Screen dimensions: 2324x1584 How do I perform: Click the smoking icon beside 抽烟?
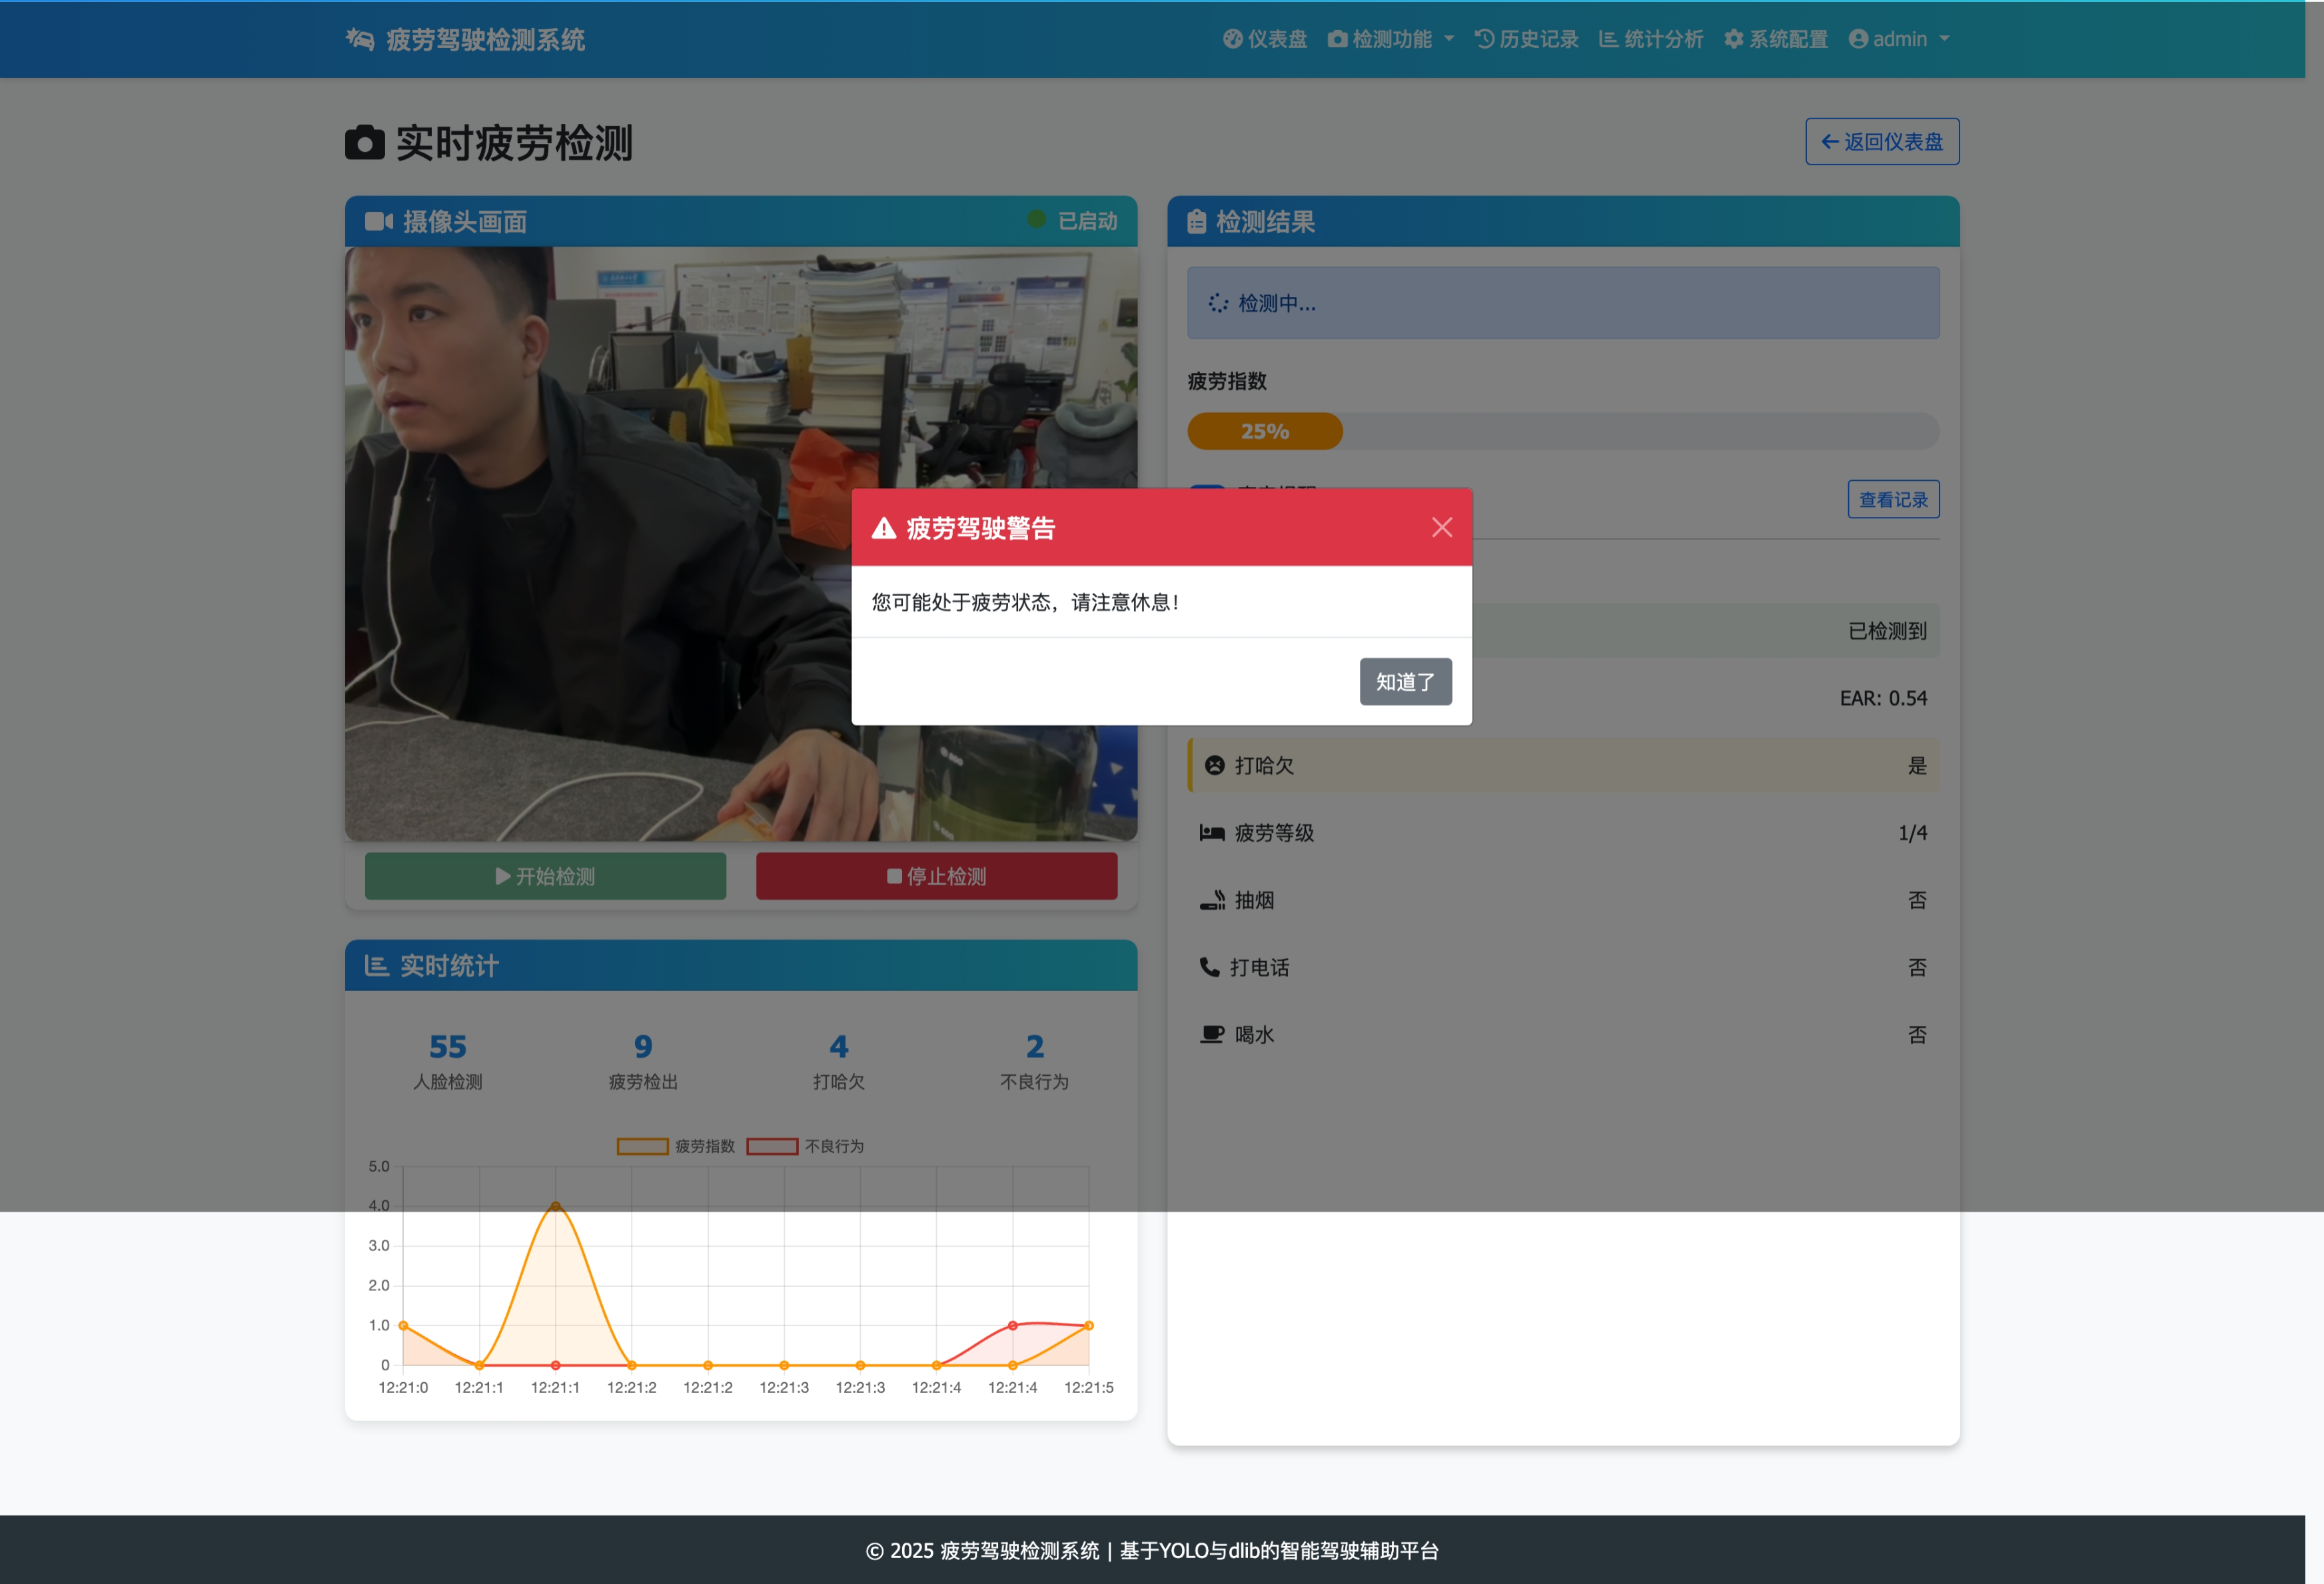1212,900
